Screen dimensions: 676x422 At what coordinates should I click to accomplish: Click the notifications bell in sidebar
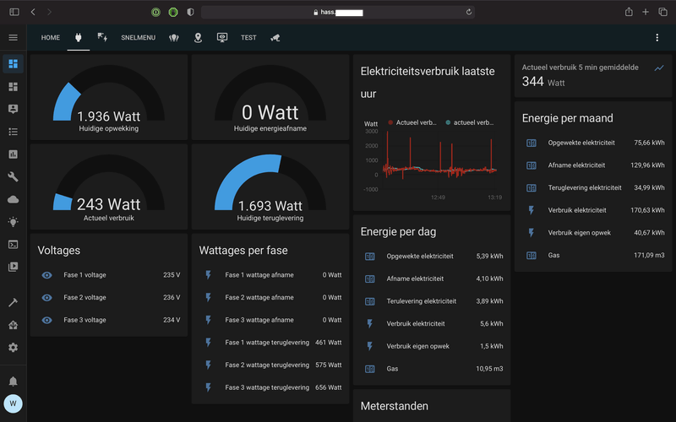tap(13, 381)
